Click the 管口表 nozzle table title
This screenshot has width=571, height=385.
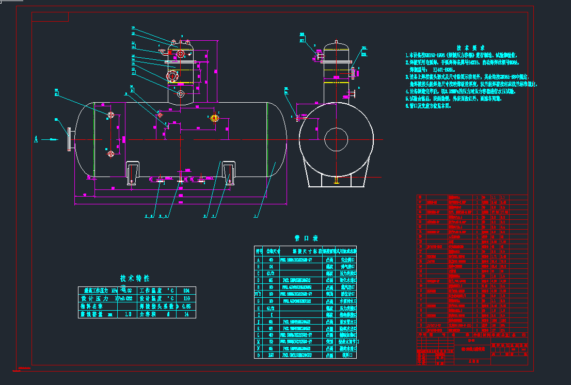(x=306, y=238)
